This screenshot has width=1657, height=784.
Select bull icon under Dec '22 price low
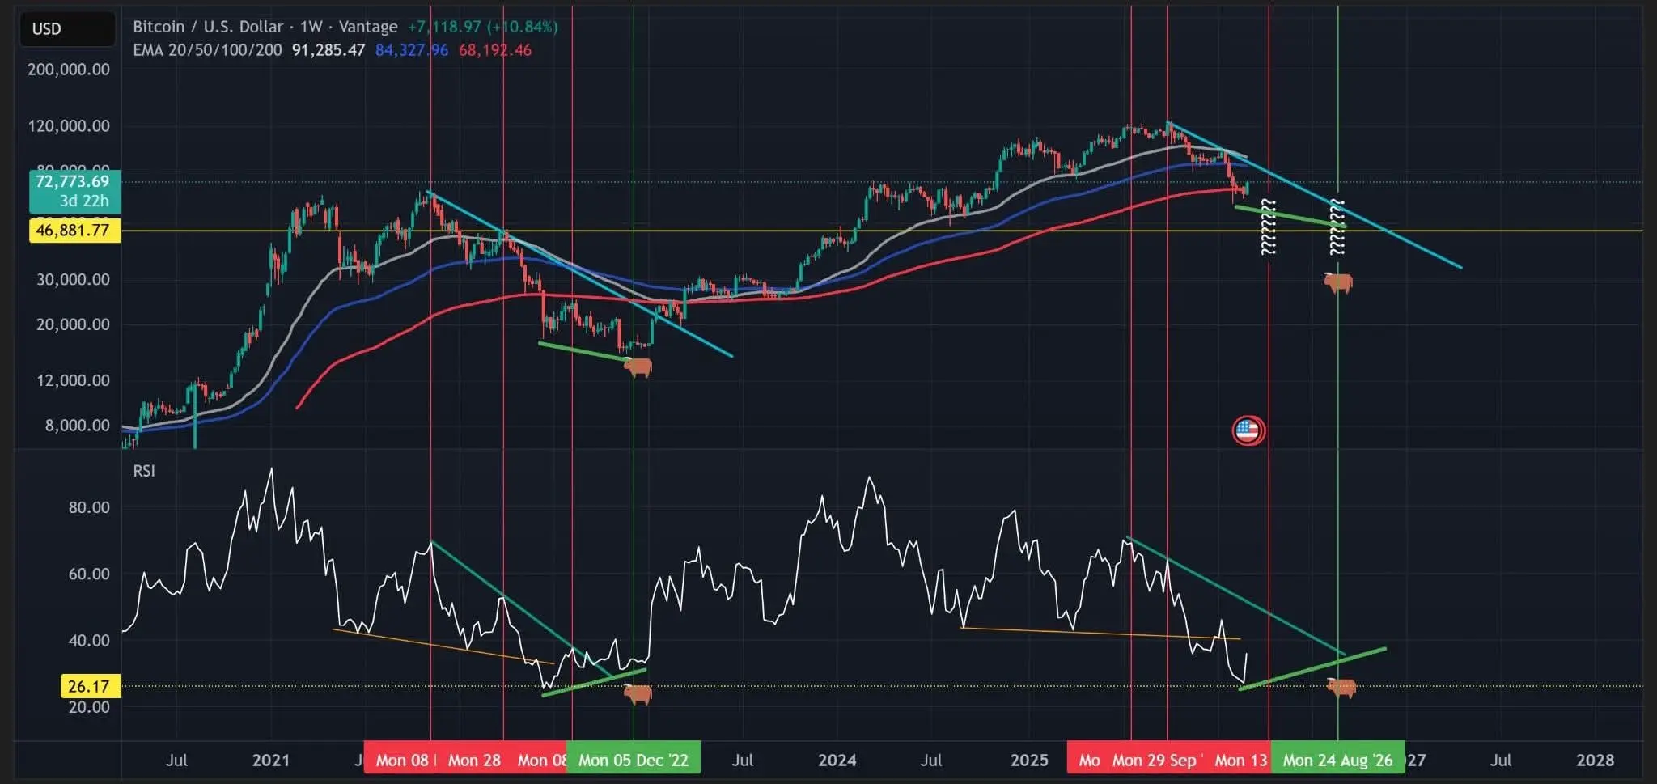(x=638, y=368)
